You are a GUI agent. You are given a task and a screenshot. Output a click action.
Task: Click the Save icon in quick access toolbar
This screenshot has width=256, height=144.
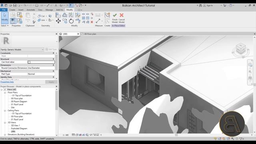(15, 6)
